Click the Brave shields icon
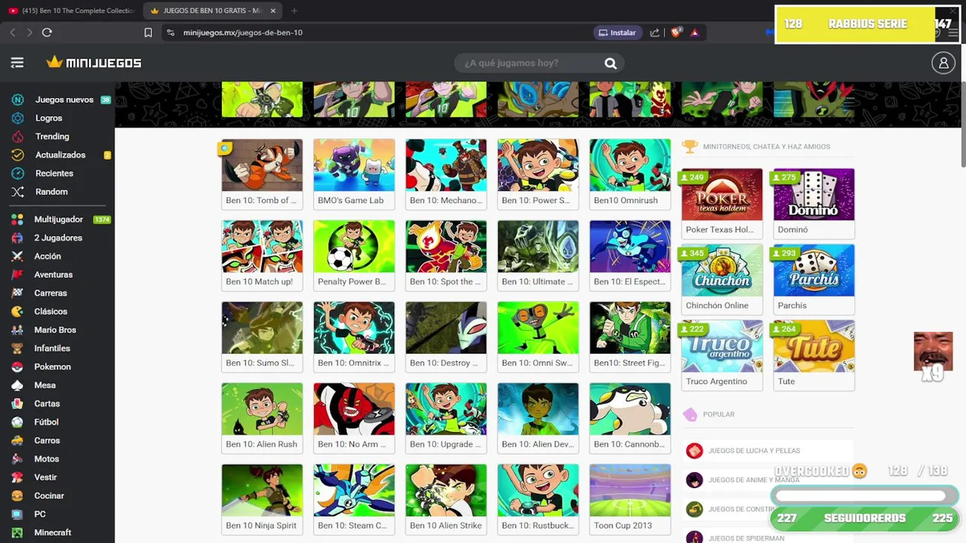The width and height of the screenshot is (966, 543). 676,32
